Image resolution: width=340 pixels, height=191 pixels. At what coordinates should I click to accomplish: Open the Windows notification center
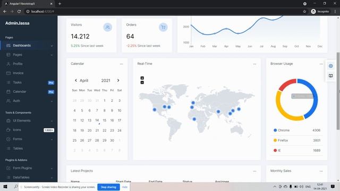coord(333,187)
